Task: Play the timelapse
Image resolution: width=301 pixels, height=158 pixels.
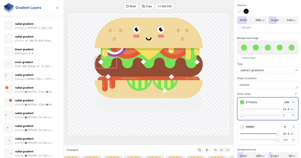Action: click(207, 150)
